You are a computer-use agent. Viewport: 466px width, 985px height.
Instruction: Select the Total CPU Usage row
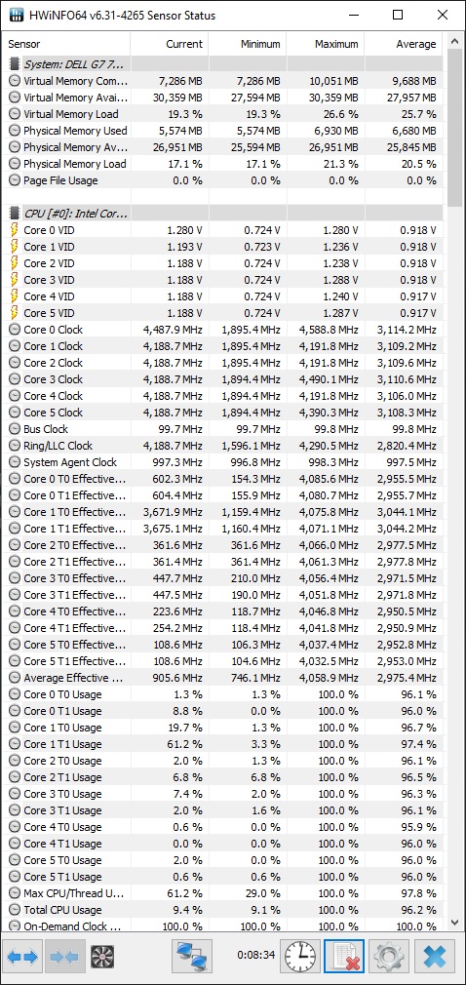pyautogui.click(x=224, y=910)
